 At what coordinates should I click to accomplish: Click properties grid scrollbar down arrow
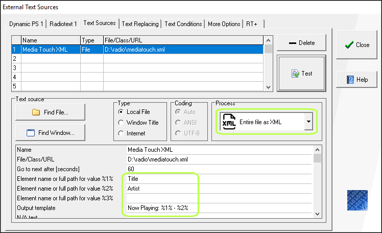[x=317, y=214]
